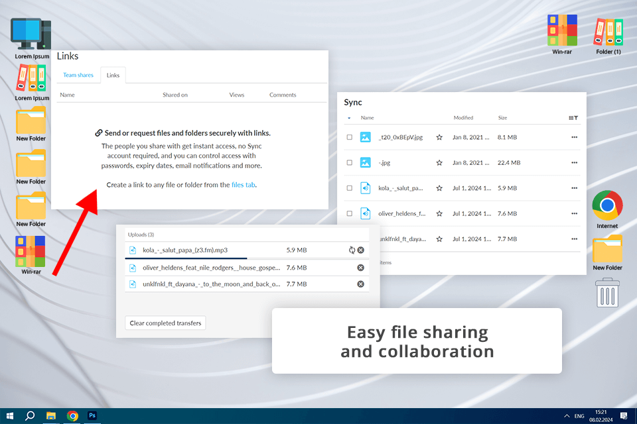Open column filter icon in Sync header
This screenshot has height=424, width=637.
pyautogui.click(x=573, y=118)
